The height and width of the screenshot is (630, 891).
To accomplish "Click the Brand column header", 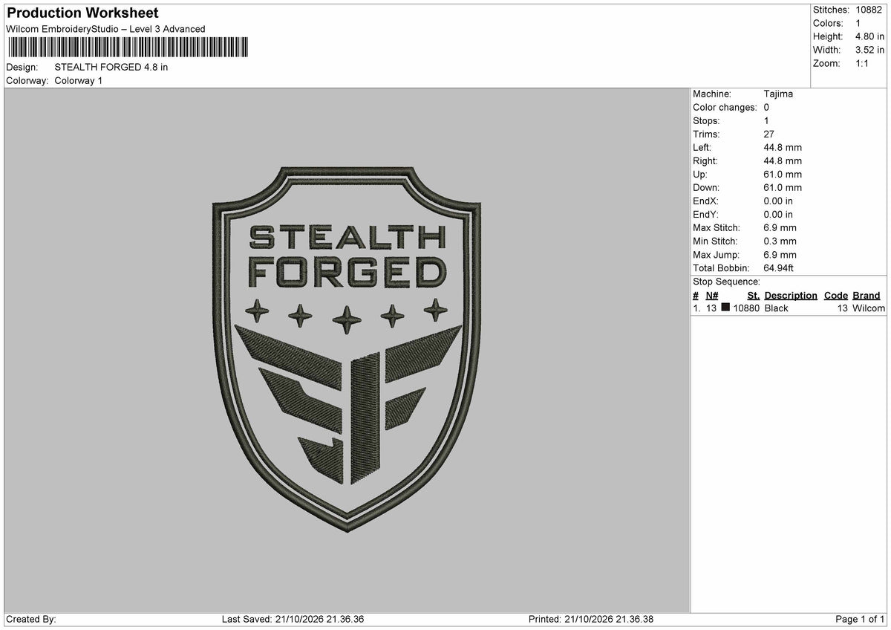I will coord(866,295).
